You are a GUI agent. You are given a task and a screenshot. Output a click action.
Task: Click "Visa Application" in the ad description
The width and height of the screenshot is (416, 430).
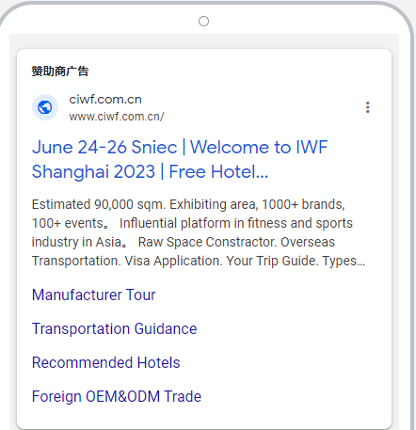coord(173,261)
